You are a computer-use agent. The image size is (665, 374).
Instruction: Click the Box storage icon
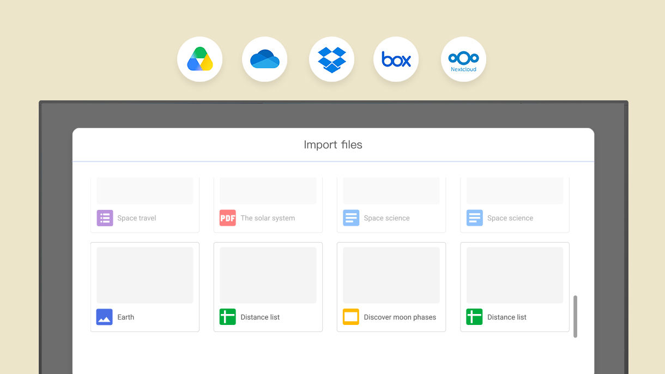pos(396,59)
